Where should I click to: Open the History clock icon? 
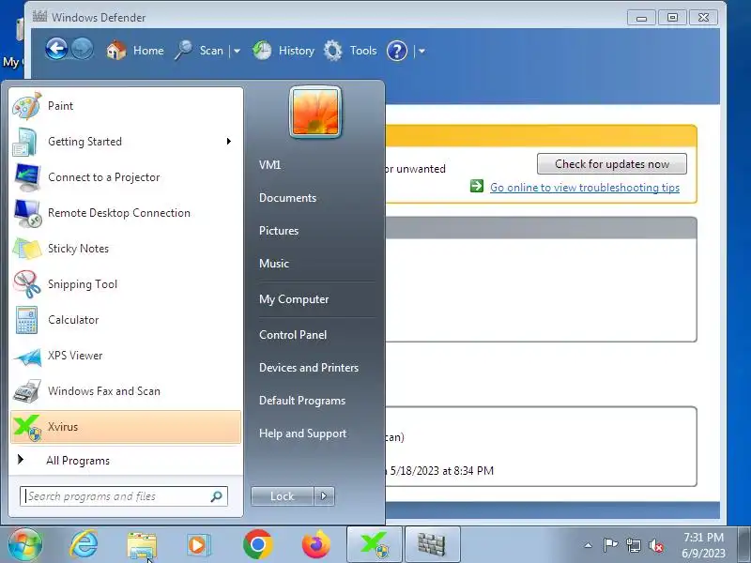click(262, 51)
